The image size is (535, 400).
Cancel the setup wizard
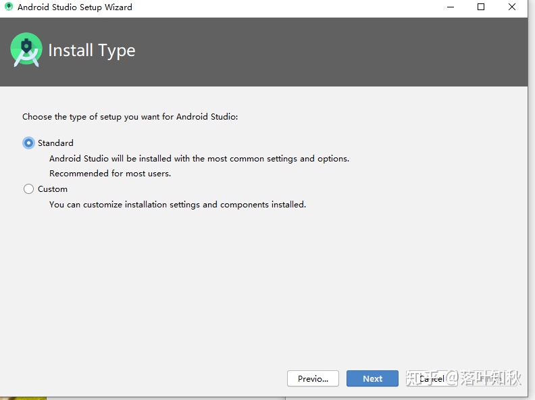pos(432,378)
